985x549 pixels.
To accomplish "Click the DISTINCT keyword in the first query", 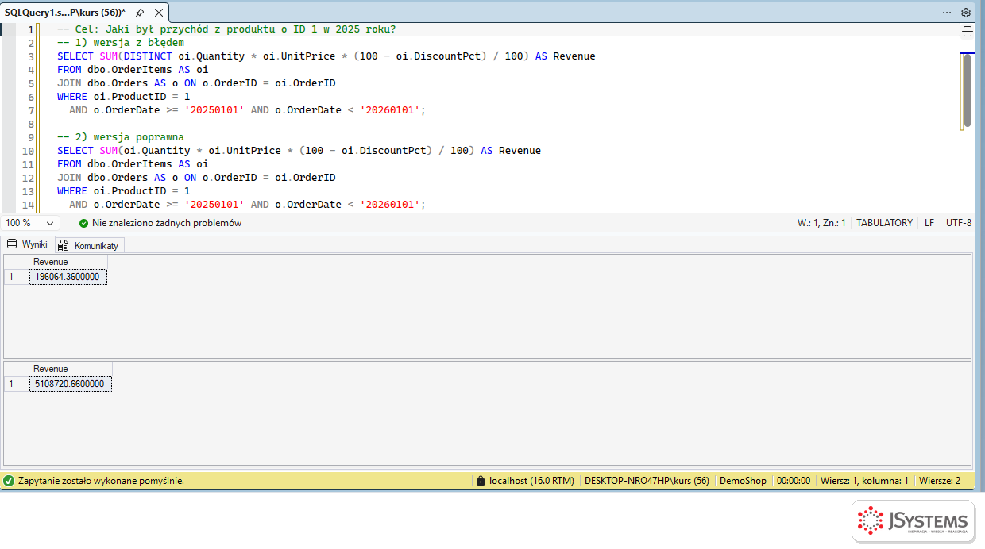I will pos(148,56).
